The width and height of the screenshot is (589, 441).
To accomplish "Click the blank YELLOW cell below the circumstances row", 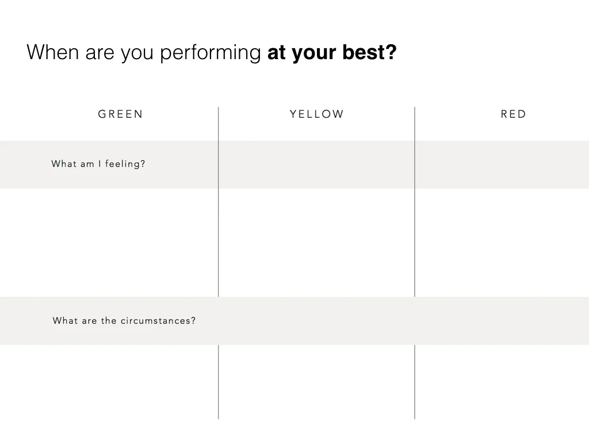I will click(x=317, y=382).
